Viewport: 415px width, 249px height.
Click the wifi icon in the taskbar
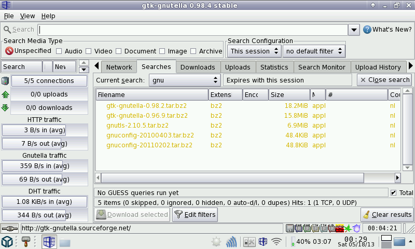tap(276, 242)
